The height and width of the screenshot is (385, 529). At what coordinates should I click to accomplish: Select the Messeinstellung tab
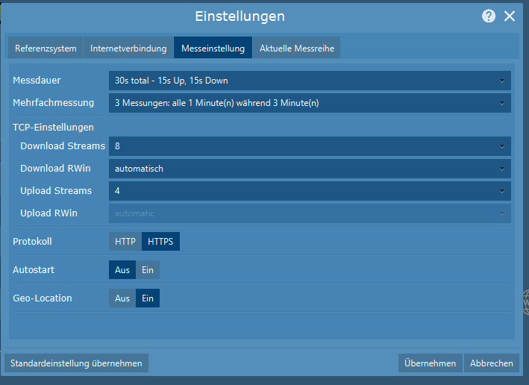click(213, 48)
